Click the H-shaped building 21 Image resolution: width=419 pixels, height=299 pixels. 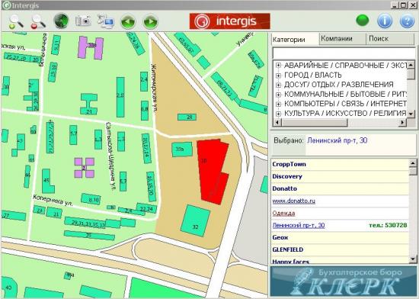(89, 104)
